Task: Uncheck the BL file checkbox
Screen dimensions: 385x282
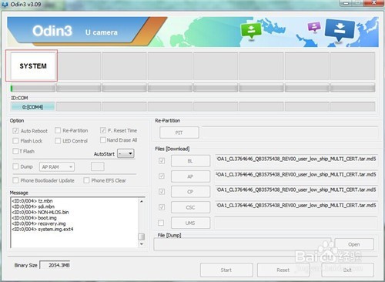Action: click(x=162, y=161)
